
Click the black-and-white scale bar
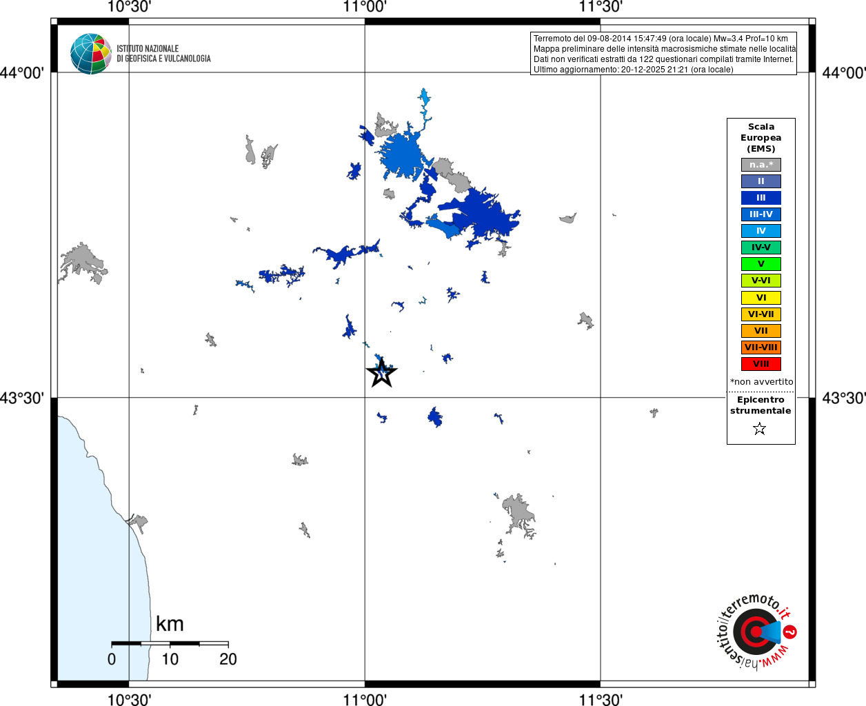tap(170, 643)
